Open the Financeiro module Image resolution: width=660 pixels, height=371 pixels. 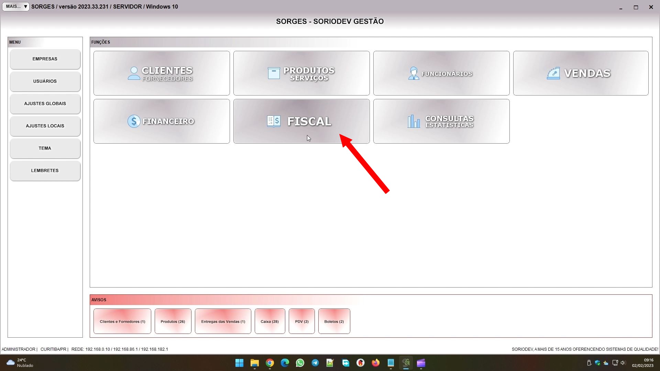tap(162, 121)
